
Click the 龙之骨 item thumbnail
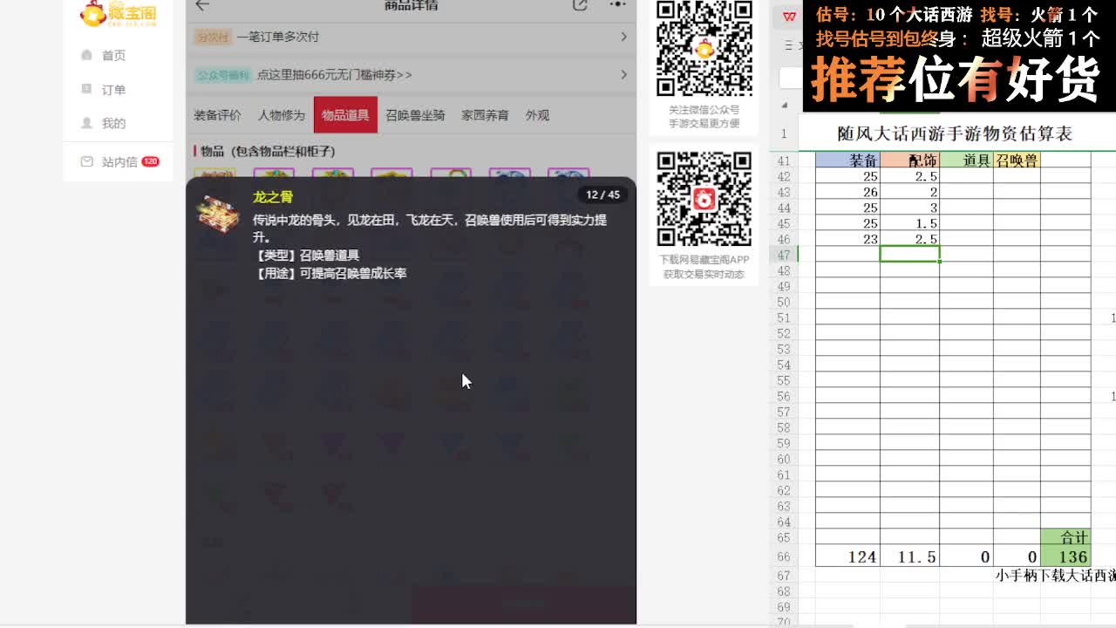pyautogui.click(x=219, y=215)
